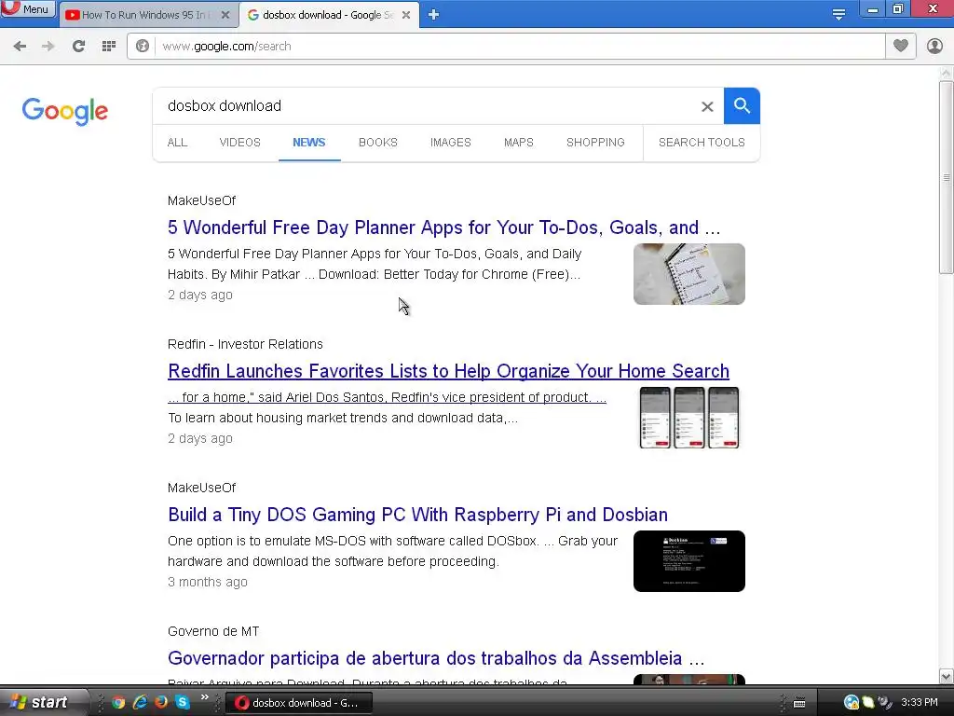
Task: Open a new tab with the plus button
Action: (433, 15)
